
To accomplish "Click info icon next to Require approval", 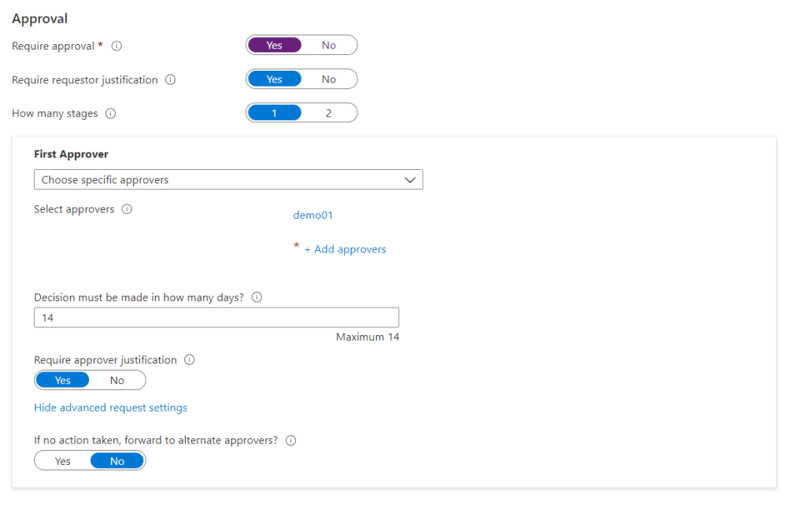I will coord(116,46).
